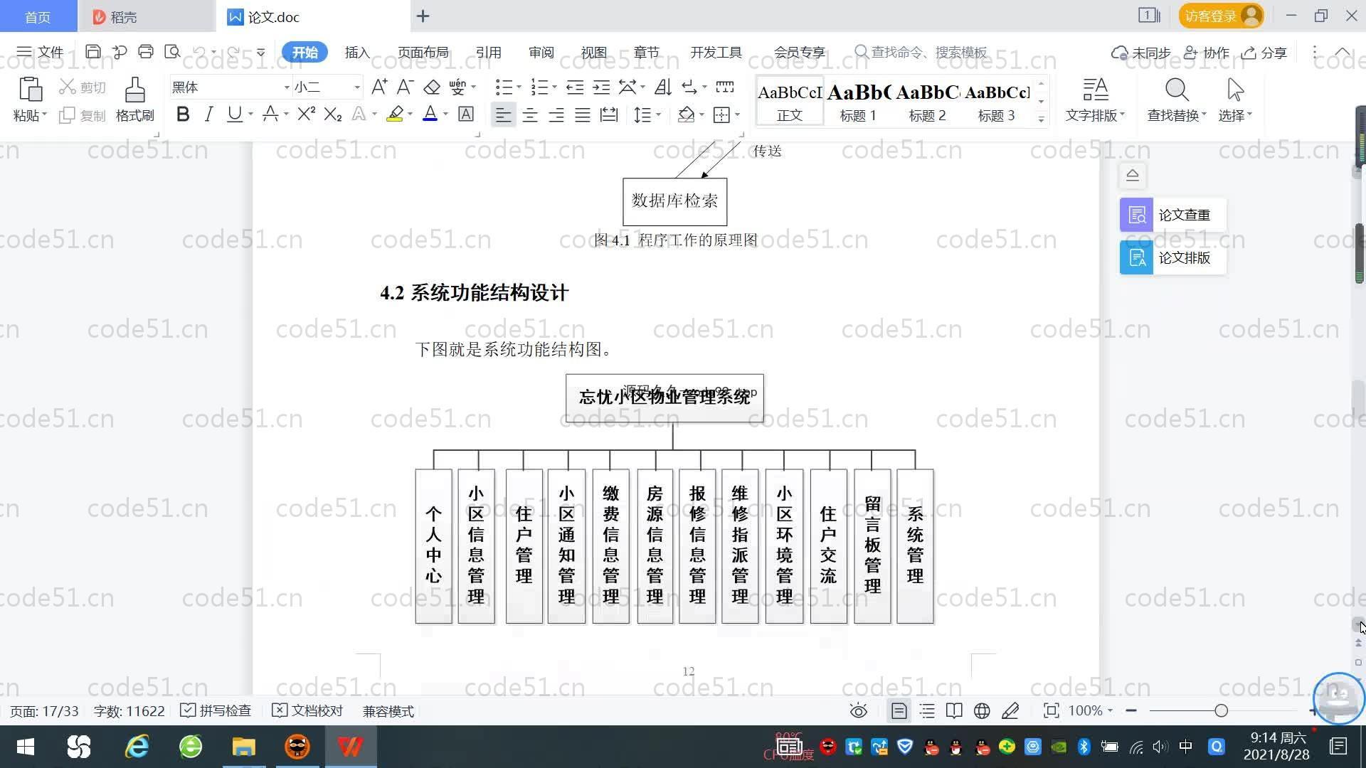Switch to web layout globe icon

click(x=982, y=710)
